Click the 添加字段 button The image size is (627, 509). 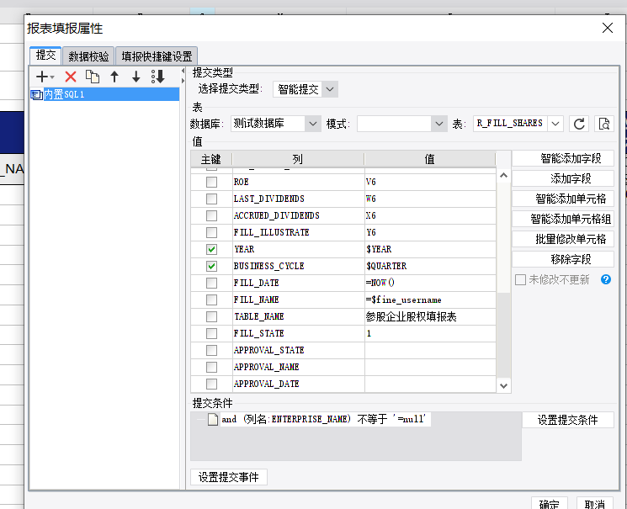(563, 178)
